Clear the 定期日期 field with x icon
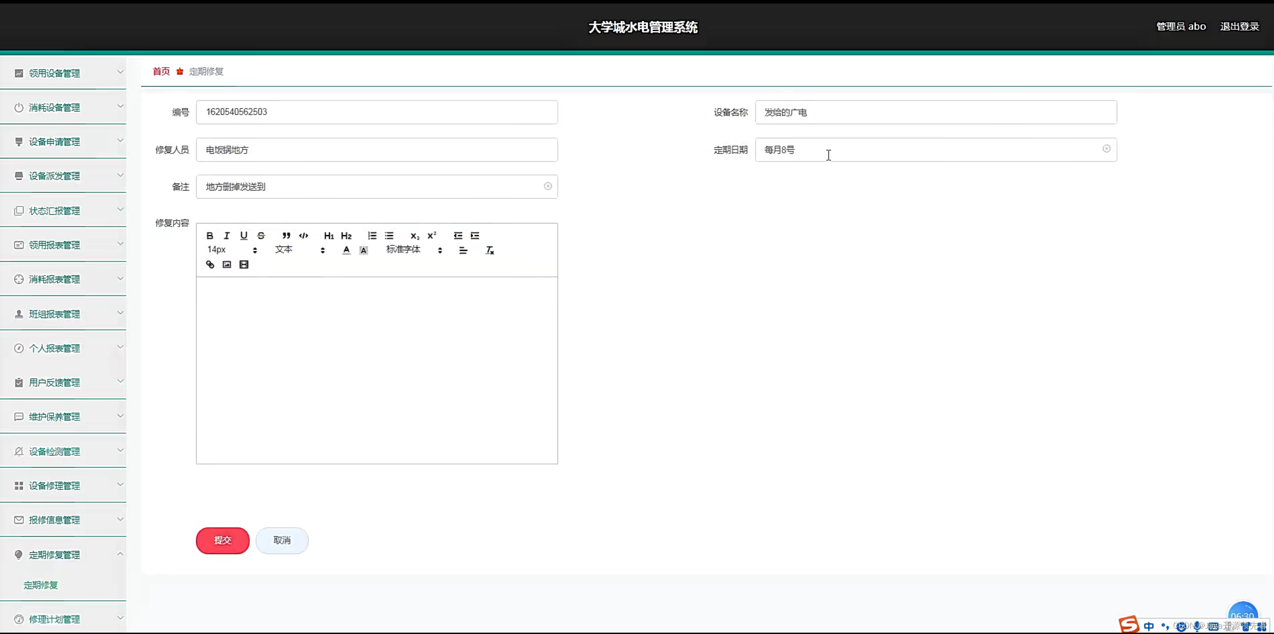The width and height of the screenshot is (1274, 634). [x=1106, y=149]
